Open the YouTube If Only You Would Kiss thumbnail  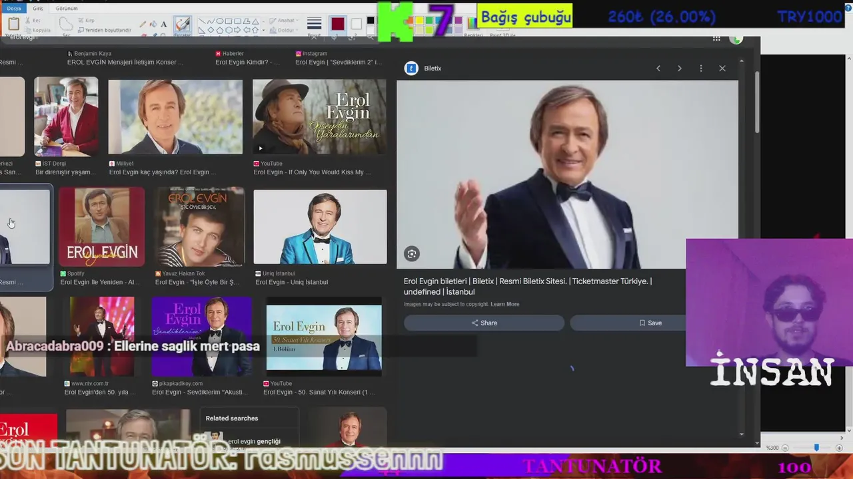pyautogui.click(x=319, y=117)
